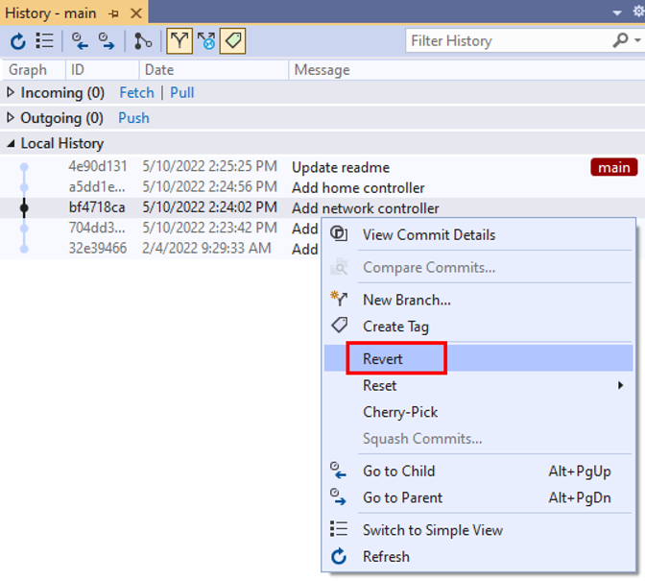The width and height of the screenshot is (645, 581).
Task: Open the gear settings icon at top right
Action: pyautogui.click(x=639, y=12)
